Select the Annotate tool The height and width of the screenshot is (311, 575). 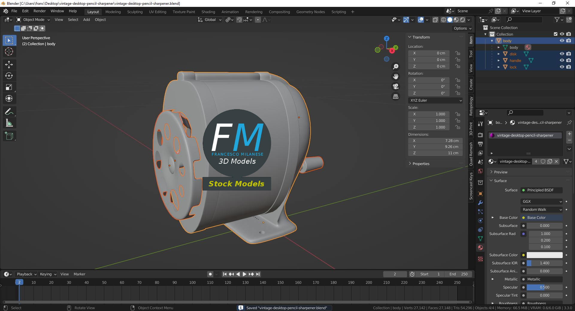9,112
